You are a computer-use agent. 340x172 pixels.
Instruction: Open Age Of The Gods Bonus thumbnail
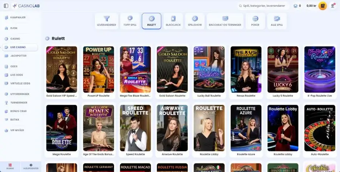click(x=99, y=128)
